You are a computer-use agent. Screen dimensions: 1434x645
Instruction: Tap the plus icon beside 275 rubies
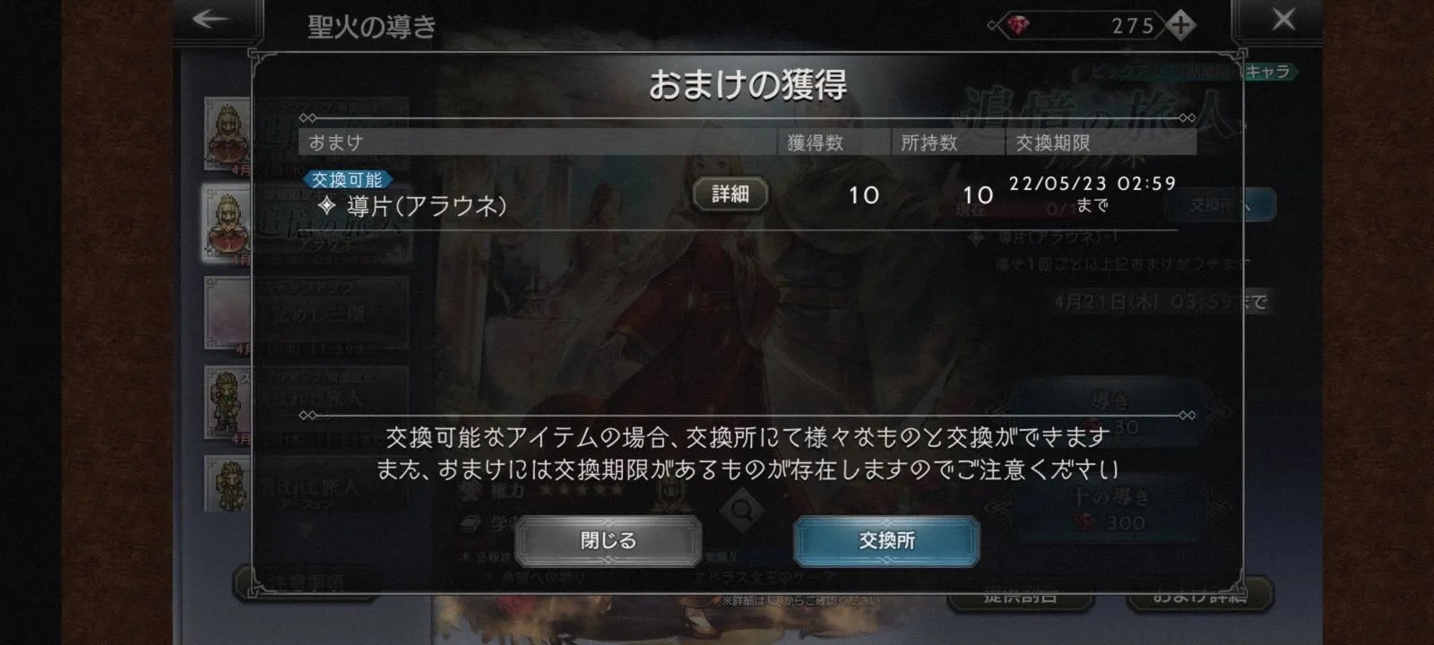pos(1180,25)
